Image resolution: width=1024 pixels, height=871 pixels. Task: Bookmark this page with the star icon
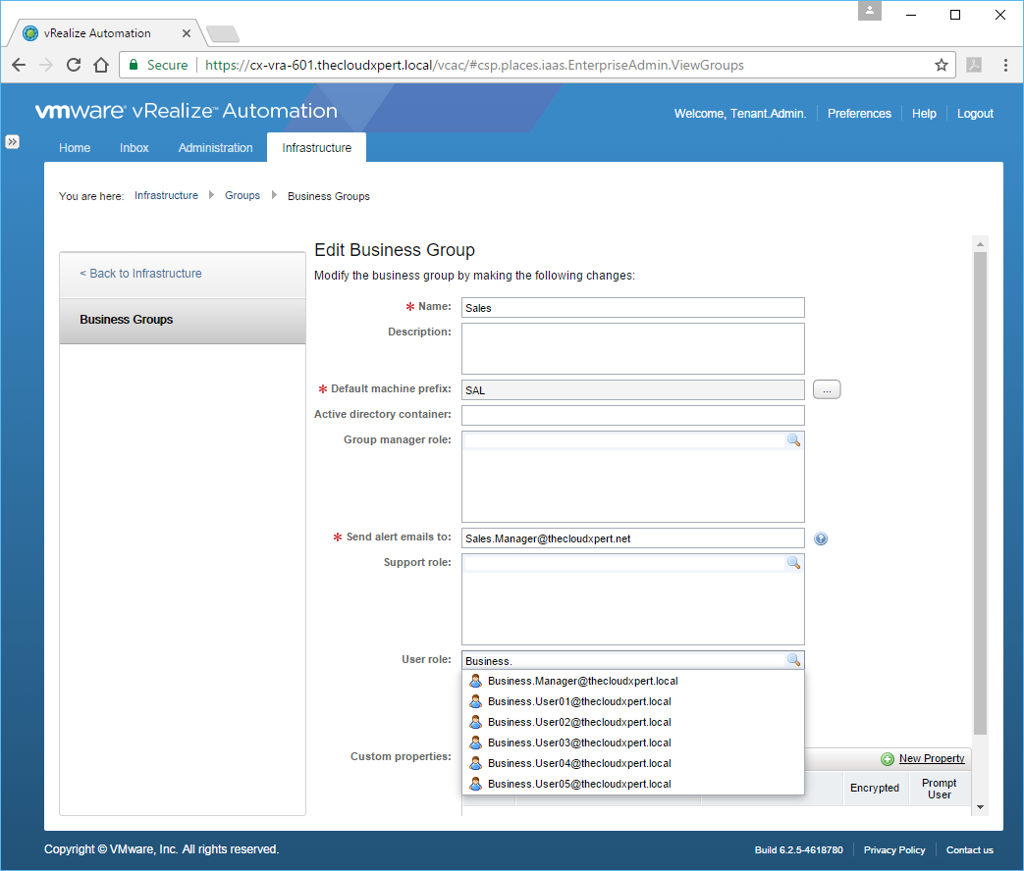(x=941, y=65)
